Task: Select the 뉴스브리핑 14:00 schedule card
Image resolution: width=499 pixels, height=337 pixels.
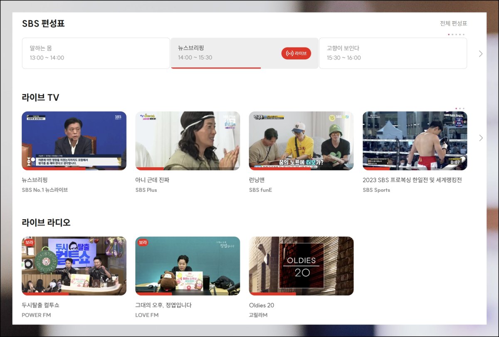Action: 244,53
